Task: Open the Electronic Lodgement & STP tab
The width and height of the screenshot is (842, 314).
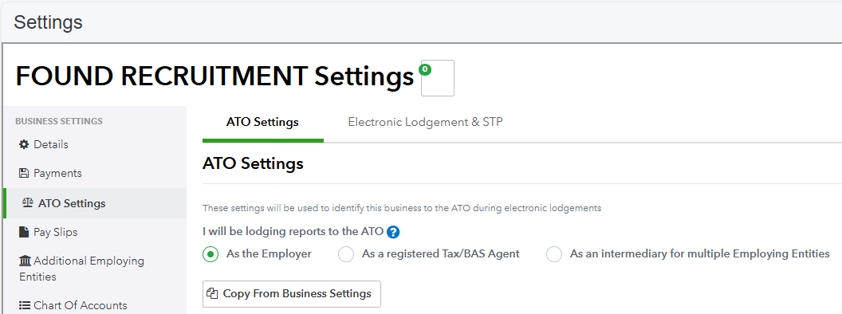Action: [x=425, y=122]
